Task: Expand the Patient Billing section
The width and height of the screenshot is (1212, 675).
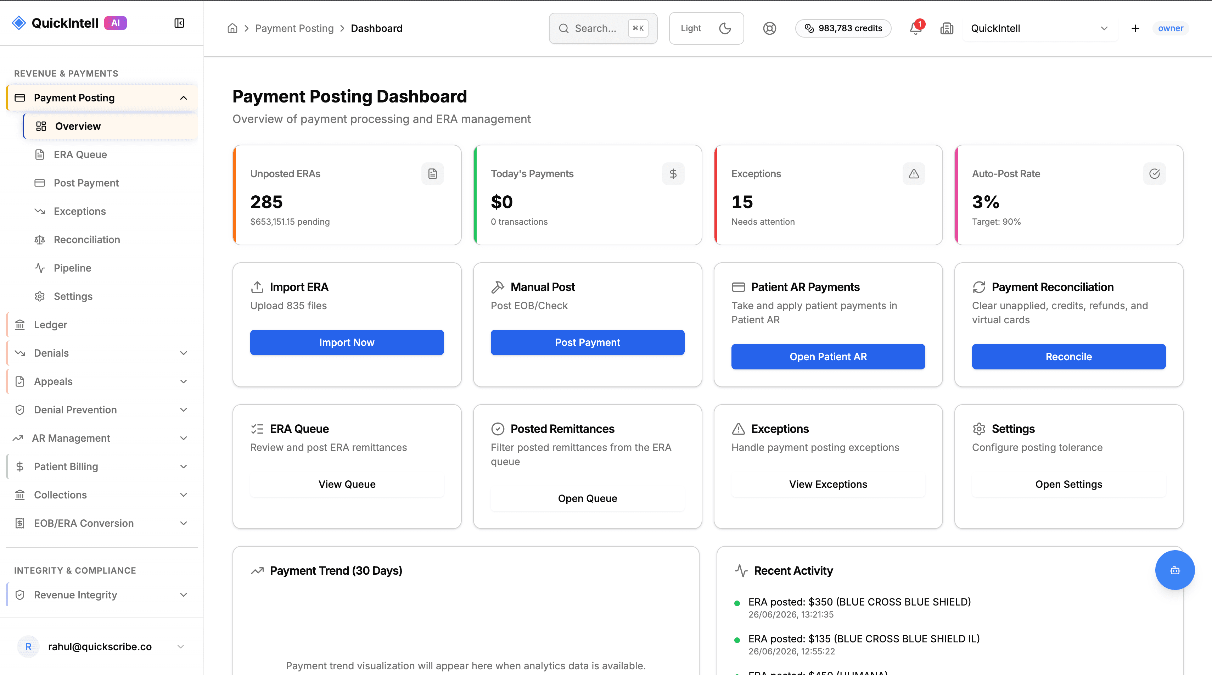Action: [184, 467]
